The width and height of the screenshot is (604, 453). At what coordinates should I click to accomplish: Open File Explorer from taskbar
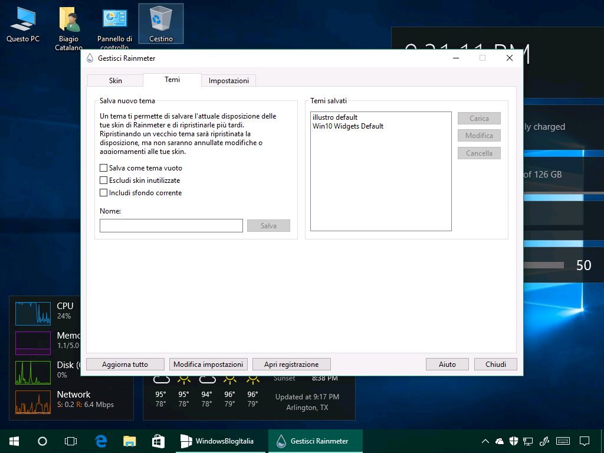pos(130,441)
